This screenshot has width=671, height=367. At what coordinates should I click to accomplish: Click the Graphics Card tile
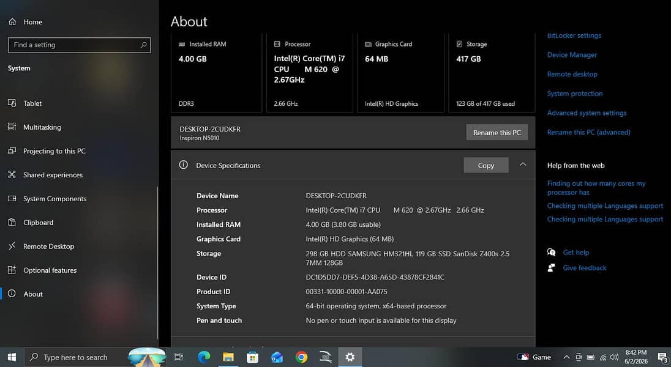click(x=400, y=73)
